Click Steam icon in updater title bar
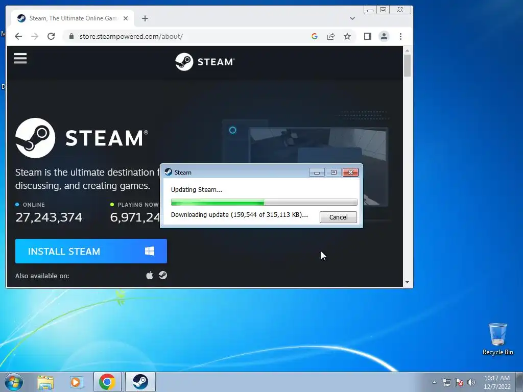The width and height of the screenshot is (523, 392). click(x=169, y=172)
